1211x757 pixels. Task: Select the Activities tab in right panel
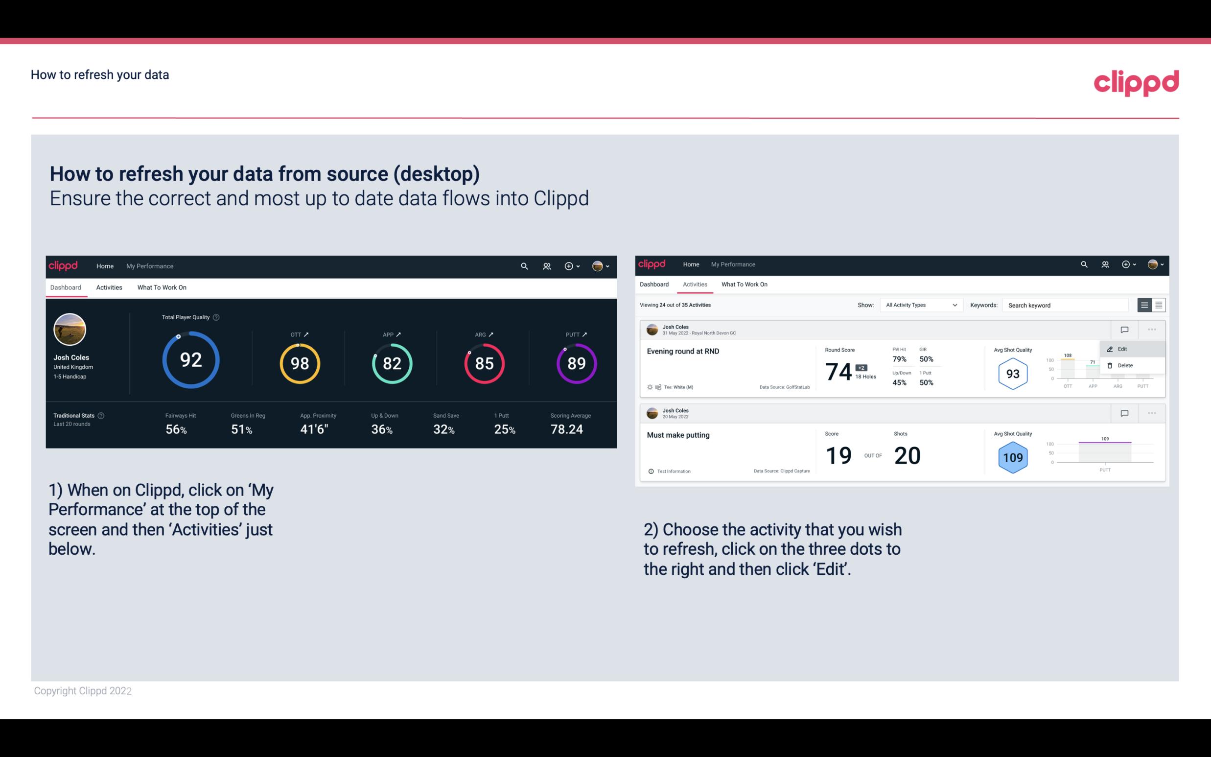694,284
